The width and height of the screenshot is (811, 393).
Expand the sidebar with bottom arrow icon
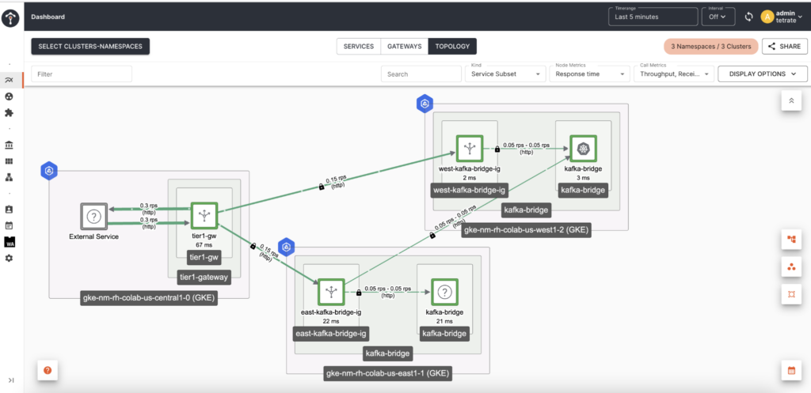(11, 380)
